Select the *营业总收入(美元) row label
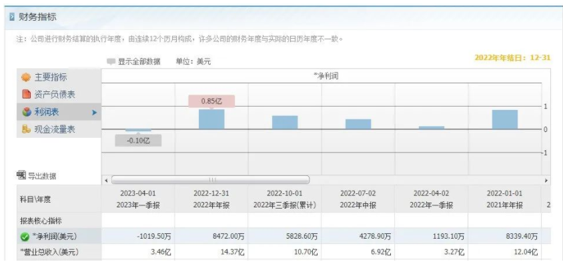This screenshot has width=563, height=264. [49, 253]
